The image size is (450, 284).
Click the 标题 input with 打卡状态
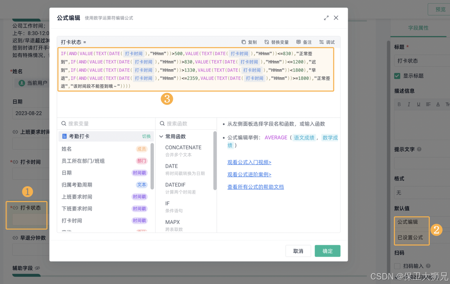pyautogui.click(x=422, y=61)
